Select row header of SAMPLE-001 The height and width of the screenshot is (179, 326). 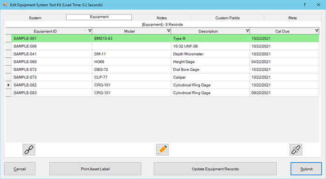pyautogui.click(x=8, y=39)
